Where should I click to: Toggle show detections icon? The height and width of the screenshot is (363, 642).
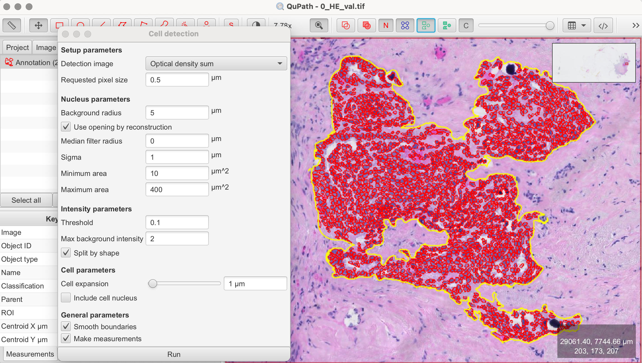tap(426, 26)
